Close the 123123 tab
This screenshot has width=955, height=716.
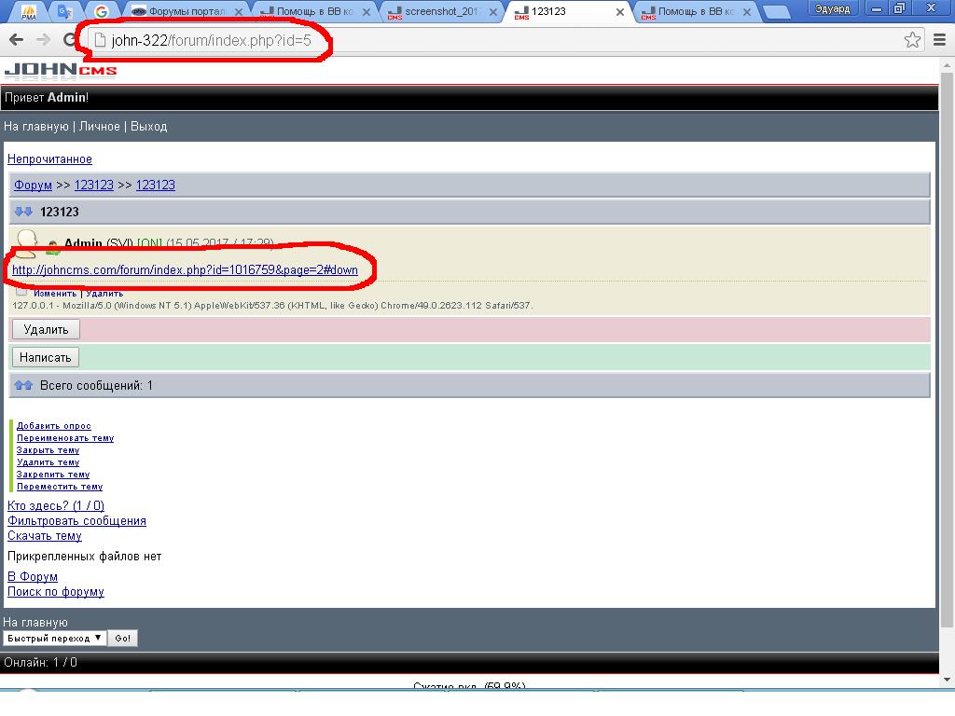620,11
